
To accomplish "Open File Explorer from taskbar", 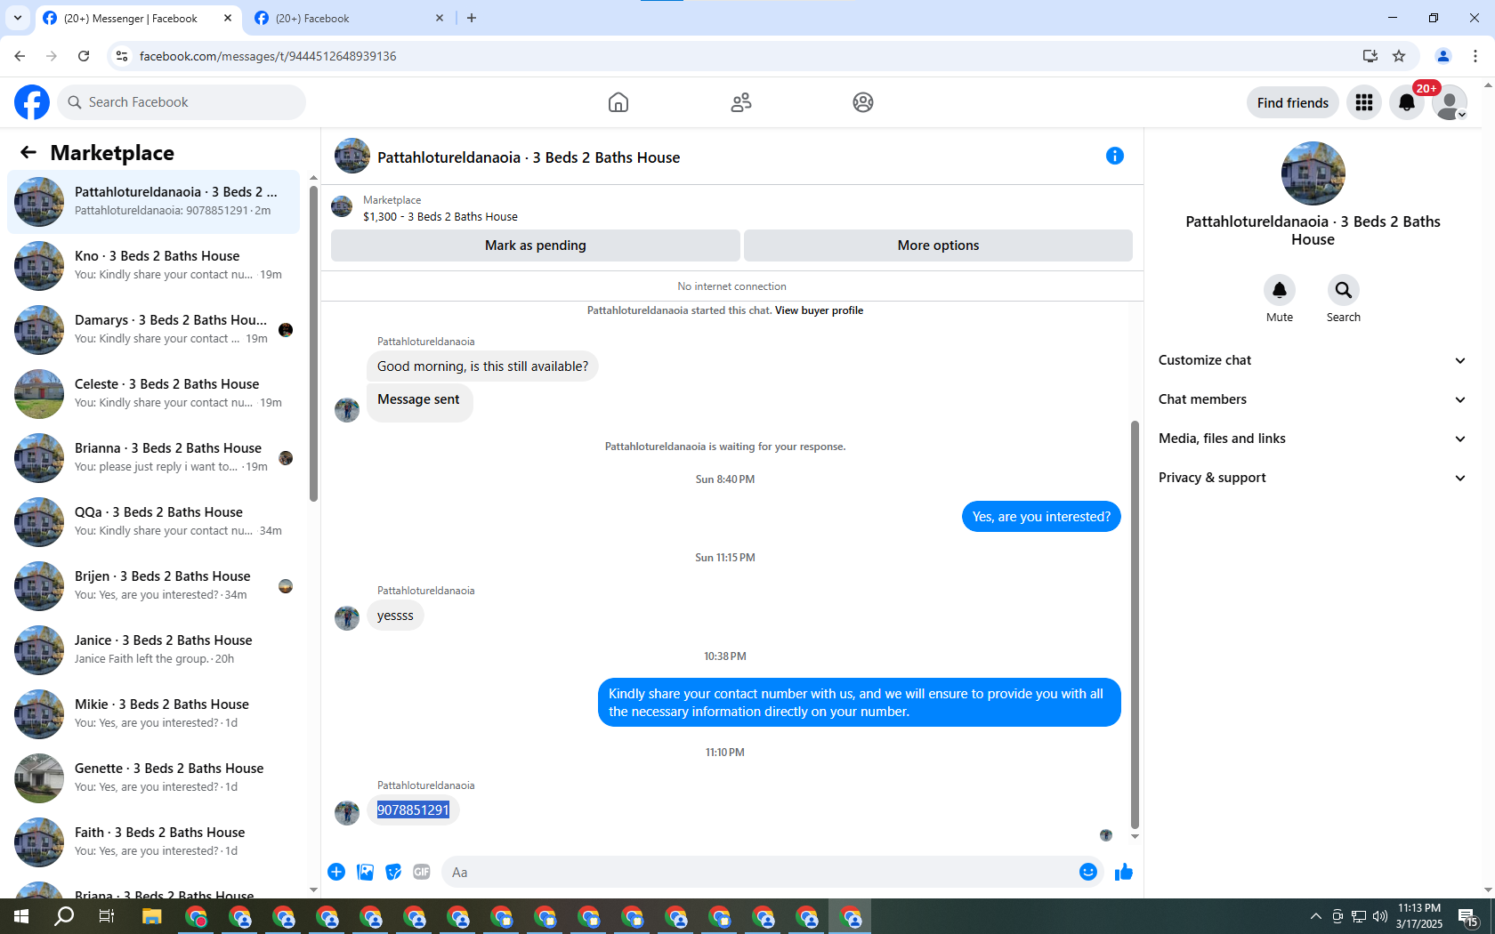I will [151, 916].
